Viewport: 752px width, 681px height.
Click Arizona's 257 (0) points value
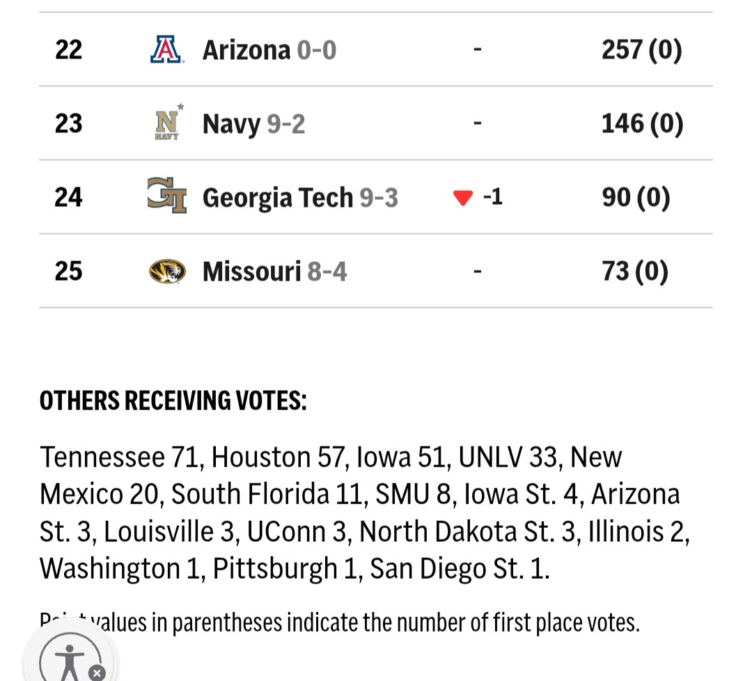[x=641, y=50]
